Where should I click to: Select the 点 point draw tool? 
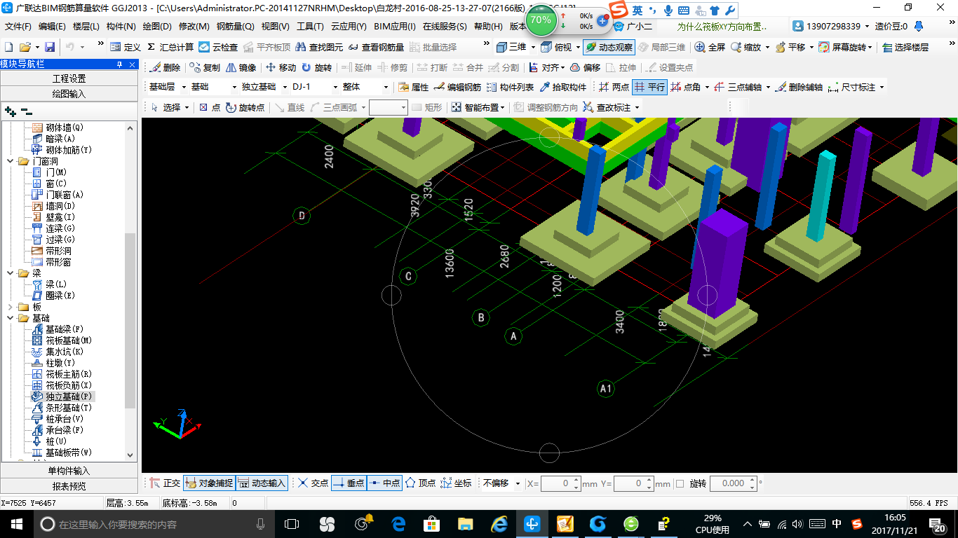pos(210,107)
